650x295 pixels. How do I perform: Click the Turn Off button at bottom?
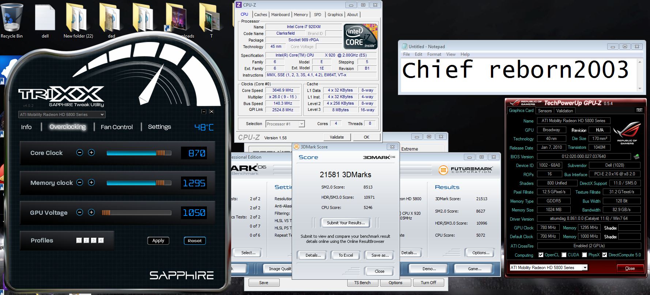coord(428,283)
